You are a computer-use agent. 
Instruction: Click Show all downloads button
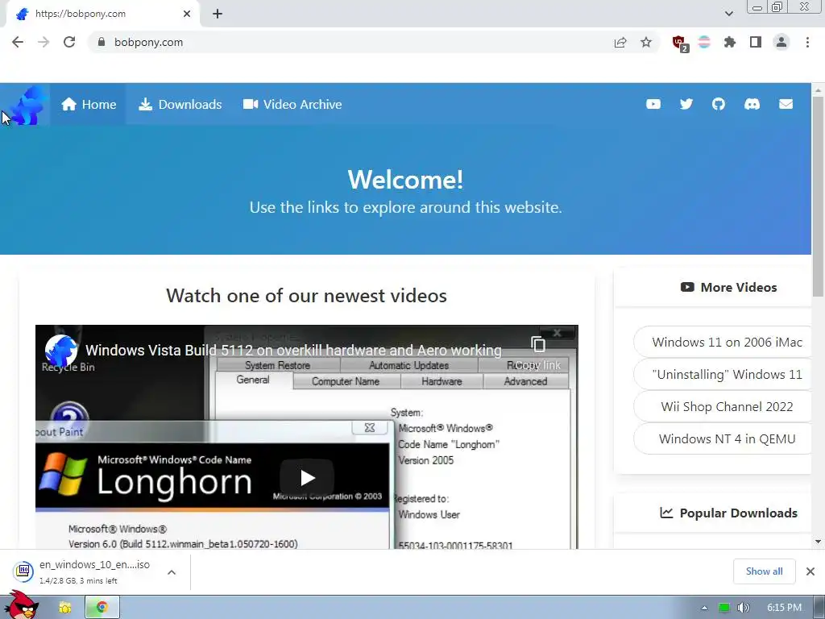(x=764, y=571)
